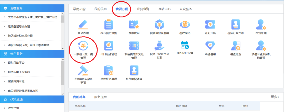Click the 套餐业务 list scrollbar thumb

[63, 19]
